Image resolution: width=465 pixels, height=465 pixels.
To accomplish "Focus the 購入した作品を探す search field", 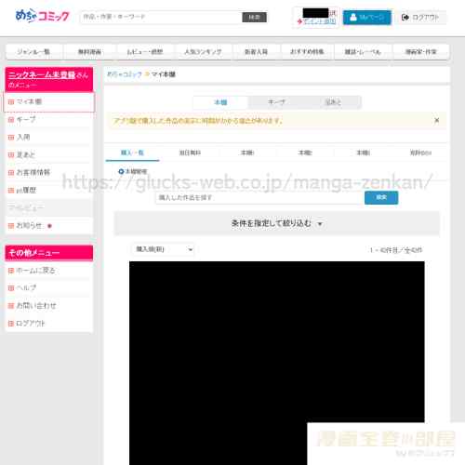I will tap(259, 198).
